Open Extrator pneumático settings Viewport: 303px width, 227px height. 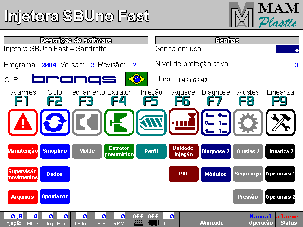tap(119, 151)
